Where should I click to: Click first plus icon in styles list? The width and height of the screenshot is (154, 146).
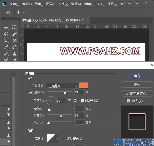tap(9, 109)
